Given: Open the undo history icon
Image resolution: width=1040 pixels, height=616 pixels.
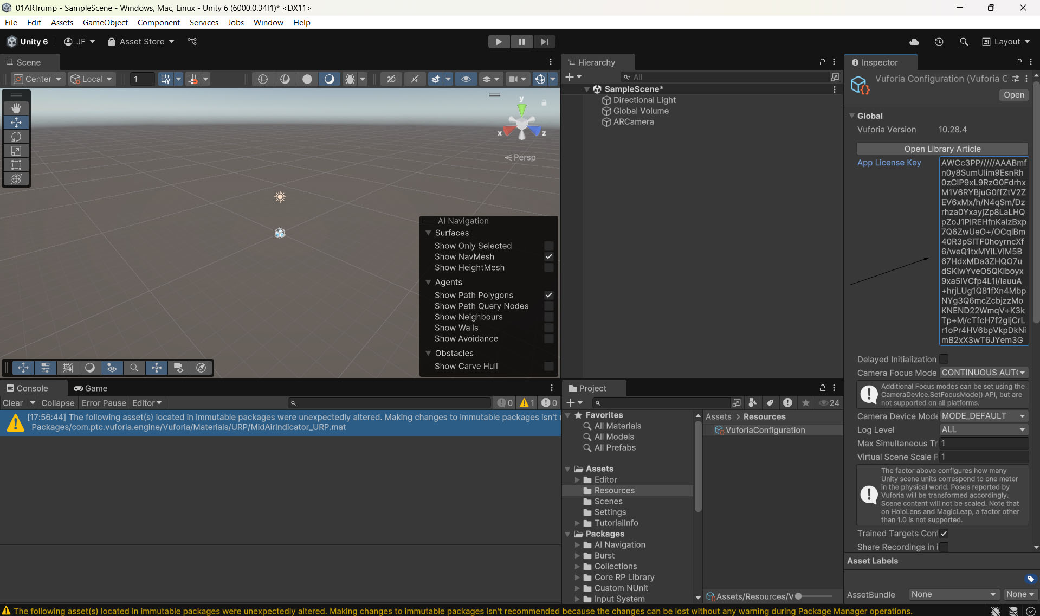Looking at the screenshot, I should (939, 42).
